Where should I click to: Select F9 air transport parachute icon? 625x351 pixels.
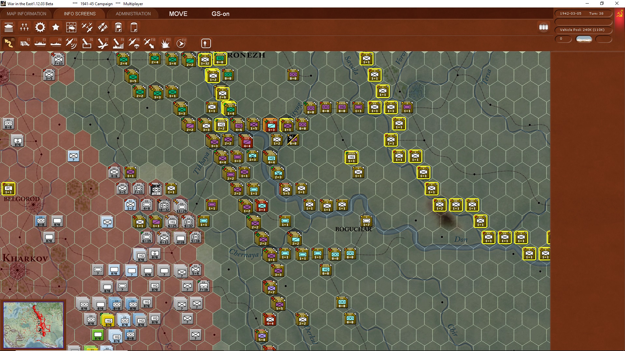tap(134, 43)
